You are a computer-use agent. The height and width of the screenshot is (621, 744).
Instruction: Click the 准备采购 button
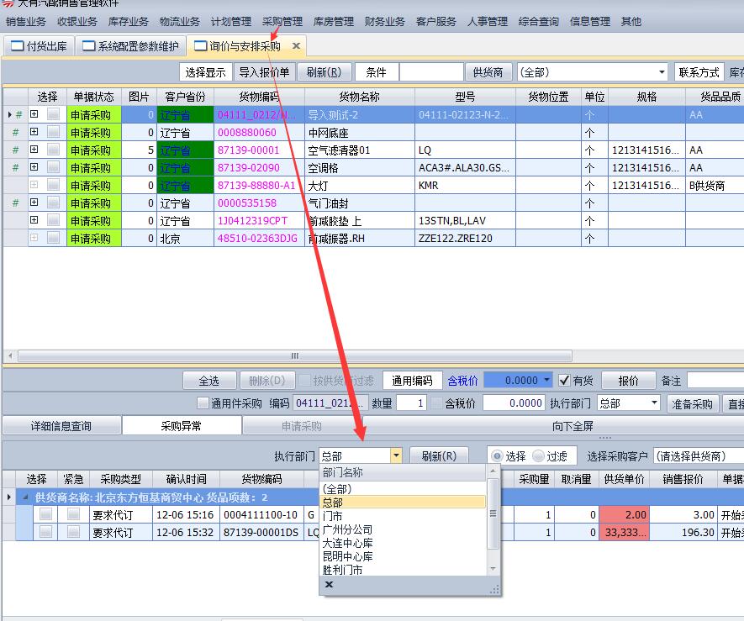click(692, 403)
